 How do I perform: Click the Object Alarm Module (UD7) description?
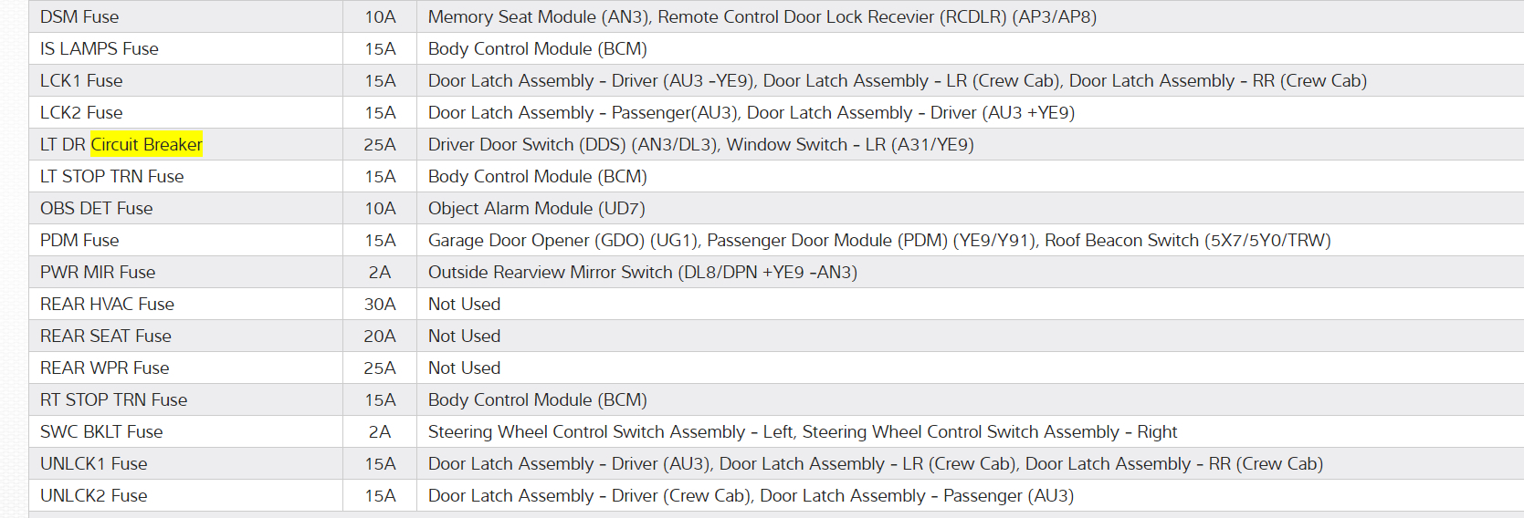pos(536,208)
